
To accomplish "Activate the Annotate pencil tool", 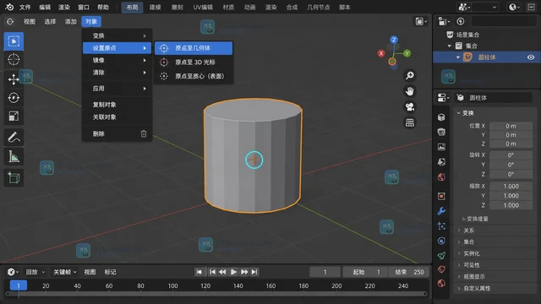I will tap(14, 137).
